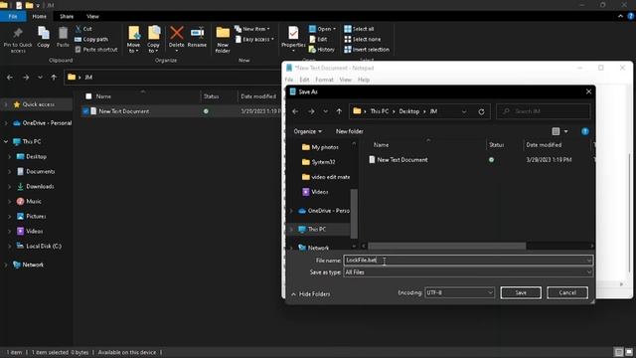Toggle the select-all checkbox beside Name header

(88, 96)
